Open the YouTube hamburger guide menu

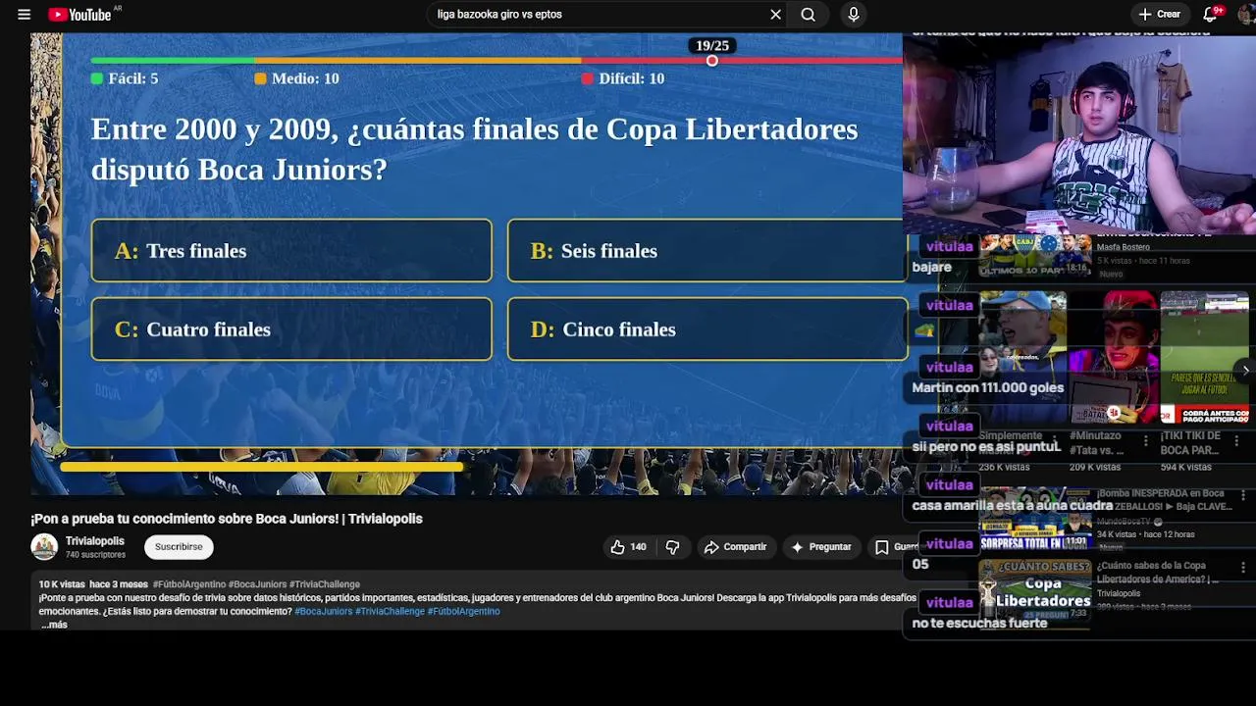click(x=24, y=15)
